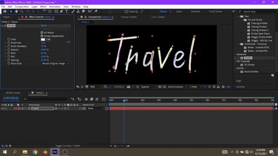Open the Active Camera dropdown

[177, 87]
